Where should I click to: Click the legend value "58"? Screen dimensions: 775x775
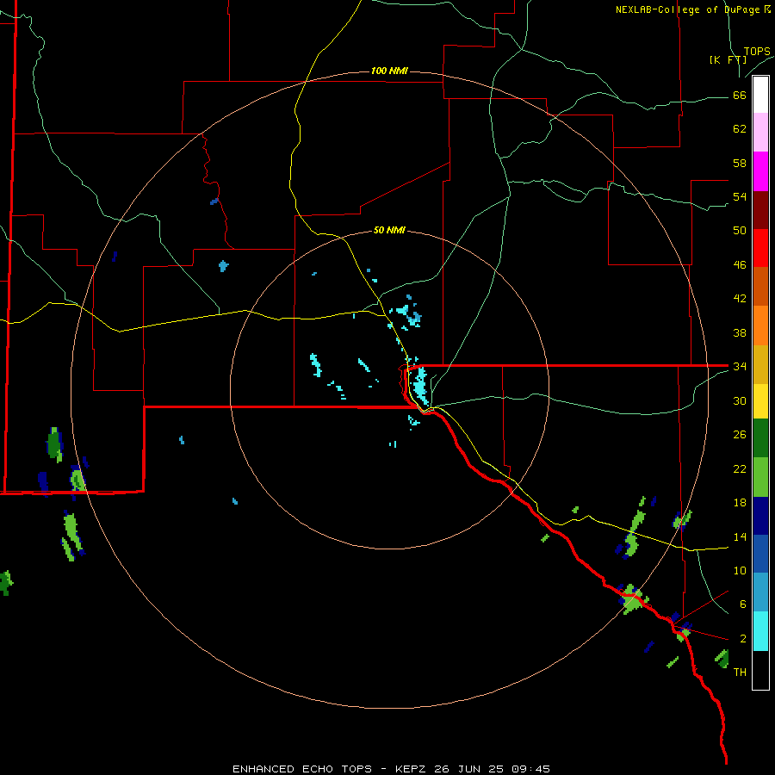click(740, 163)
